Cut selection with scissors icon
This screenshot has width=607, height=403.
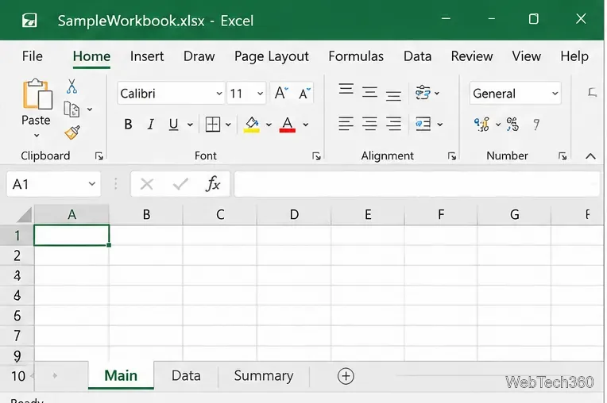72,86
